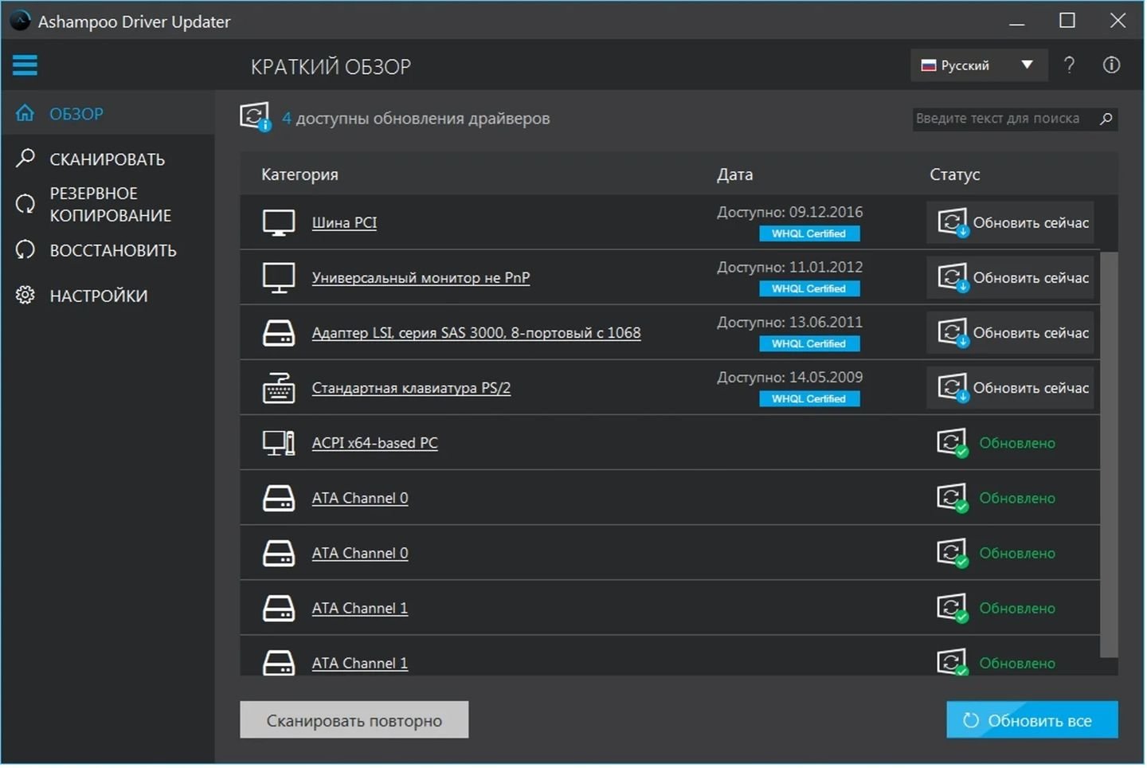Click the updated status icon of the first ATA Channel 0 row
The image size is (1147, 768).
(953, 498)
